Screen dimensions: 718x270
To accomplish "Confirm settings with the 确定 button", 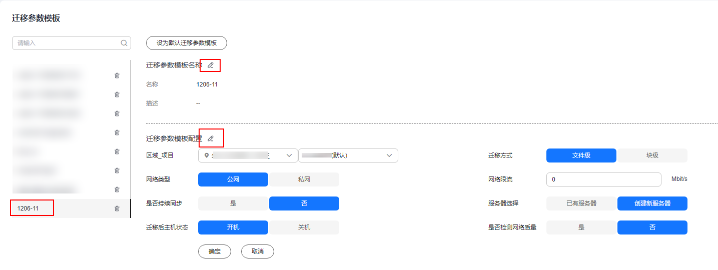I will [215, 251].
